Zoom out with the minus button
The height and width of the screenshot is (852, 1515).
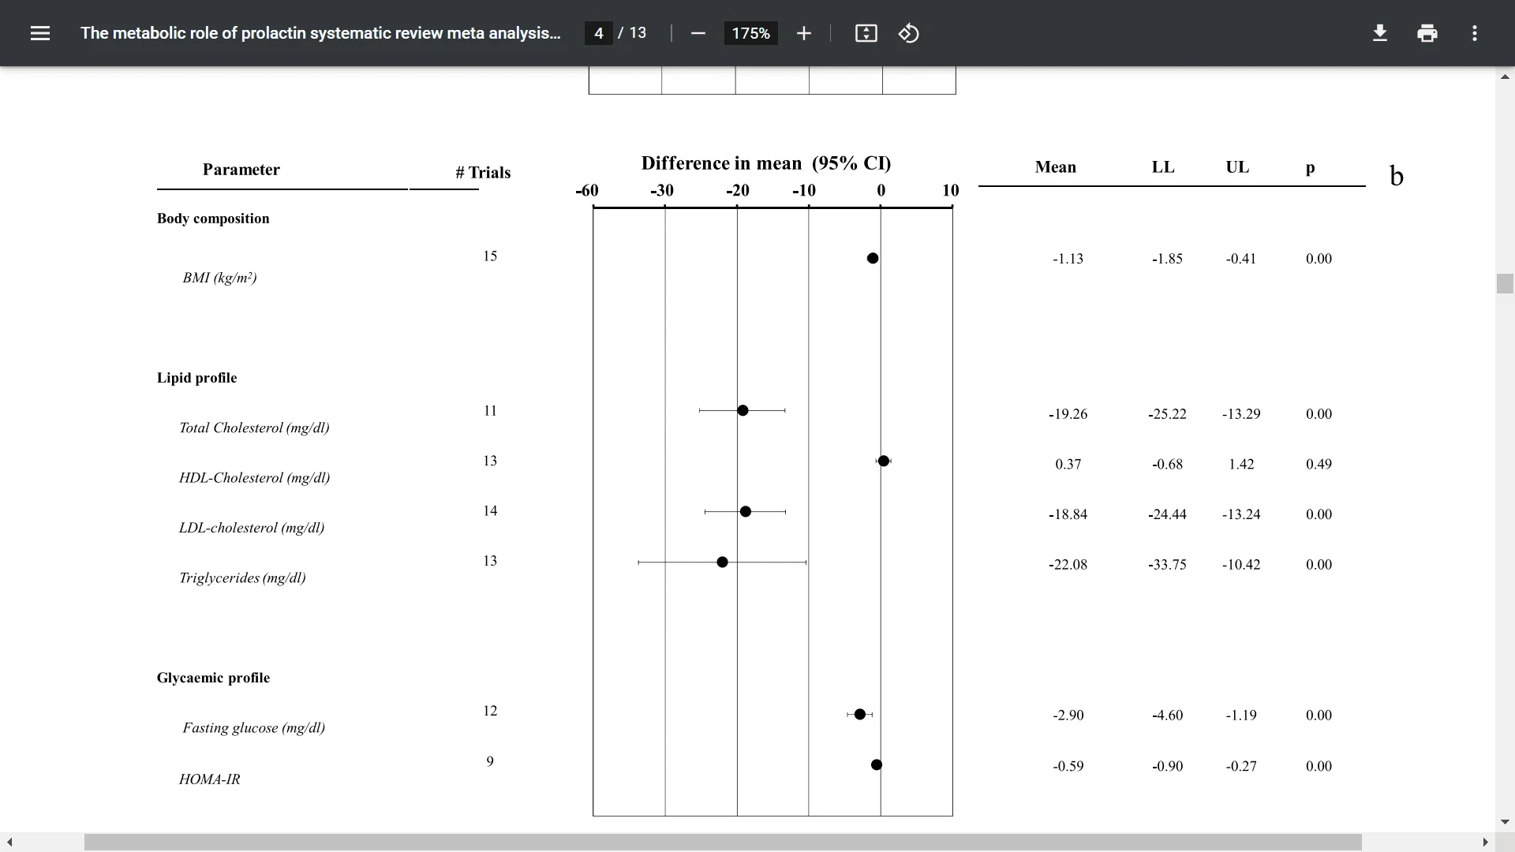(698, 33)
